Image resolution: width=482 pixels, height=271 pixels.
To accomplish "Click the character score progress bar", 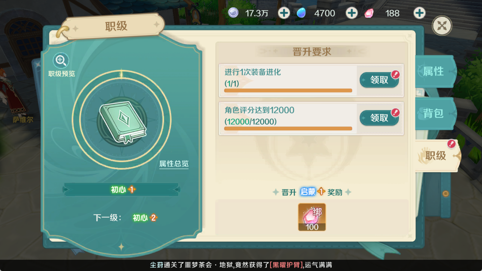I will [x=288, y=128].
